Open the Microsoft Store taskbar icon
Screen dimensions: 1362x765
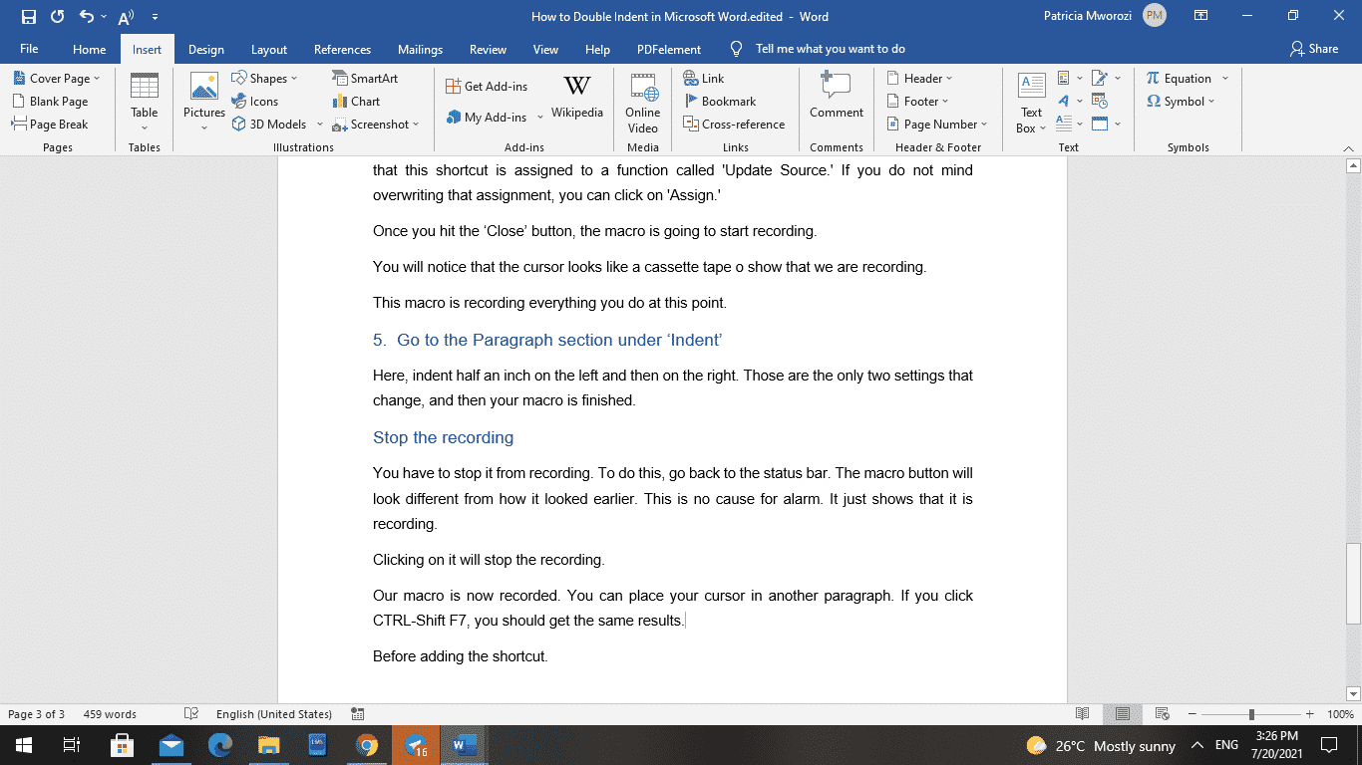pyautogui.click(x=122, y=745)
